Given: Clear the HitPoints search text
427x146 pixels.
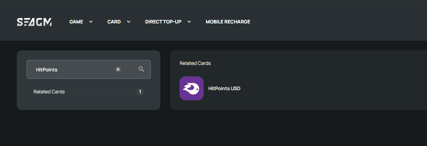Looking at the screenshot, I should [x=118, y=70].
